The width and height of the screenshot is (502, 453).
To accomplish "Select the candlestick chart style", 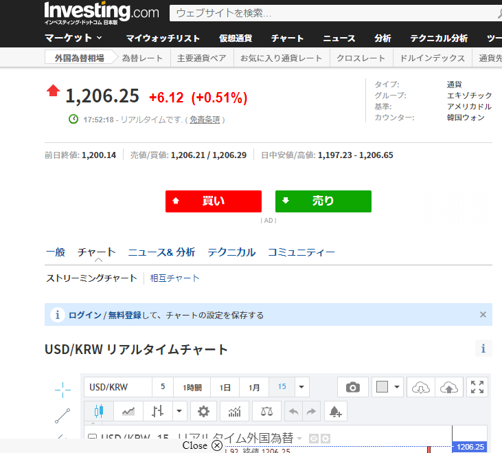I will (x=98, y=411).
